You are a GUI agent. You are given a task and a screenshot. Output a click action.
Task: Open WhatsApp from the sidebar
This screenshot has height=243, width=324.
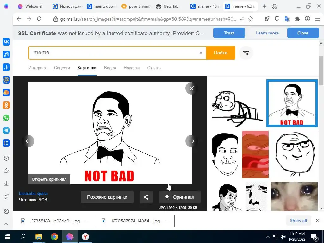(x=6, y=118)
